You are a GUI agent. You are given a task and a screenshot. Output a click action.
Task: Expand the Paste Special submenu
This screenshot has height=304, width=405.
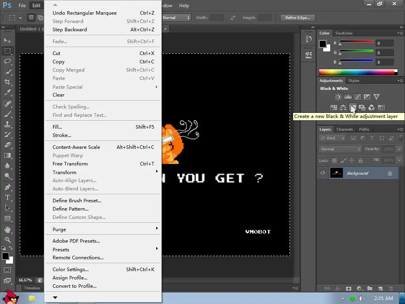pyautogui.click(x=103, y=87)
